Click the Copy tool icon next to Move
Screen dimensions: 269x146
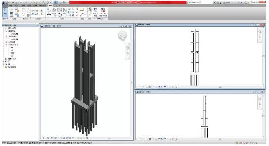pos(54,15)
